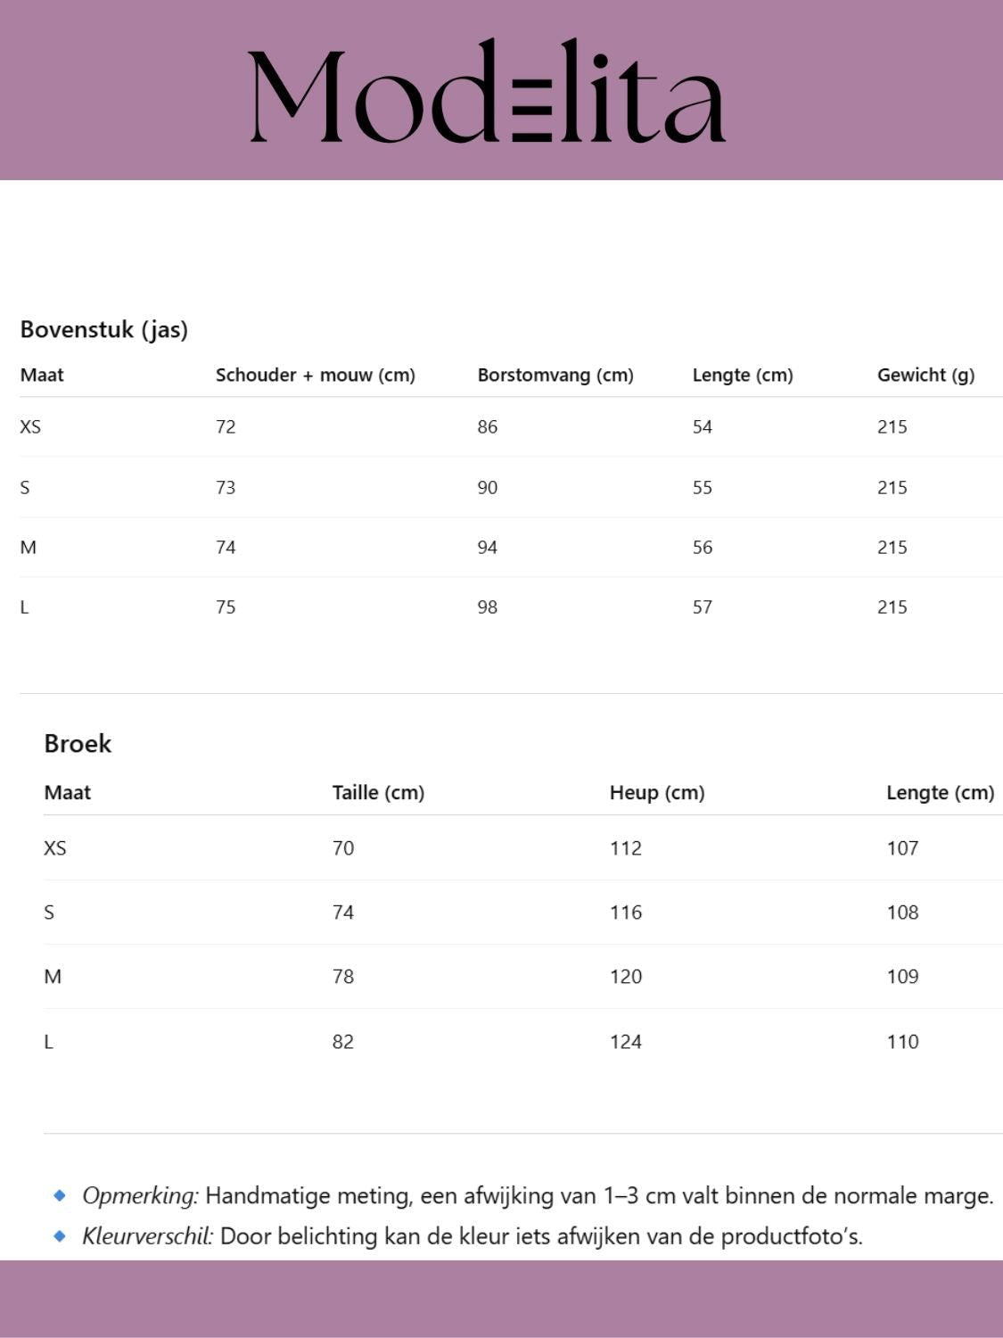Select the jacket L chest value 98

click(x=487, y=607)
